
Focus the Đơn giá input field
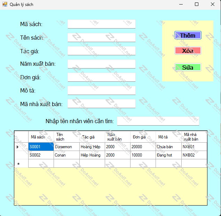point(101,77)
